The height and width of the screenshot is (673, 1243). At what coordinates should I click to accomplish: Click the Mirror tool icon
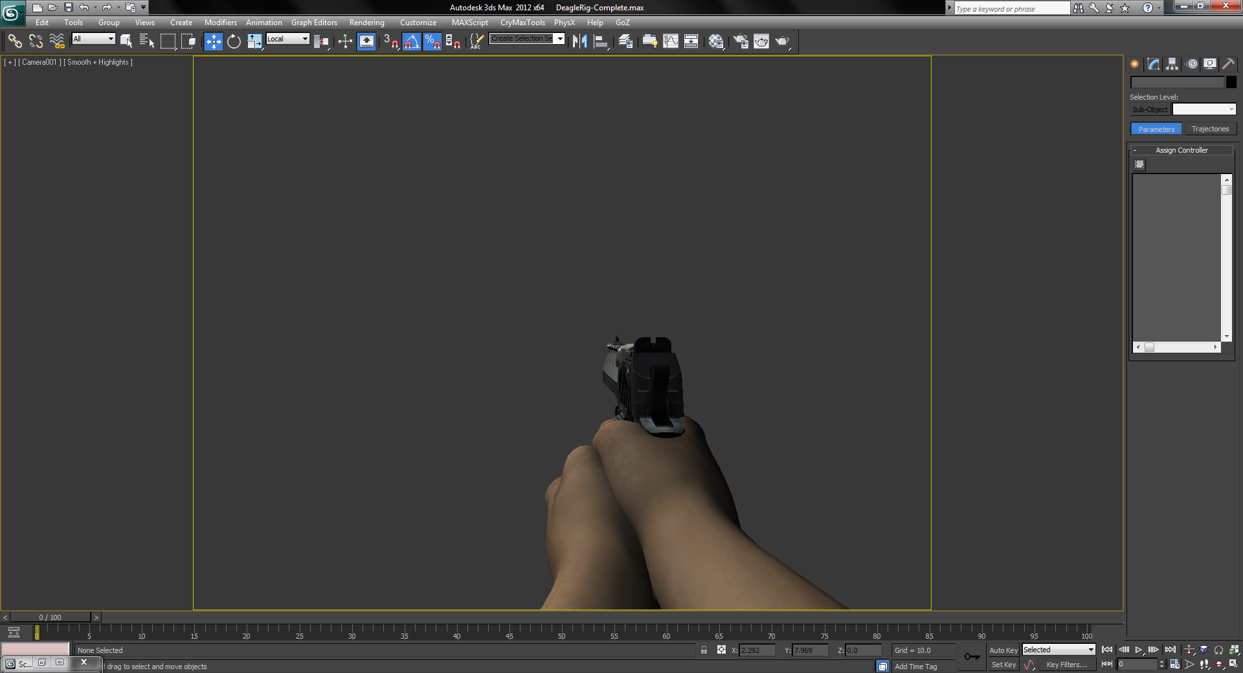tap(580, 41)
